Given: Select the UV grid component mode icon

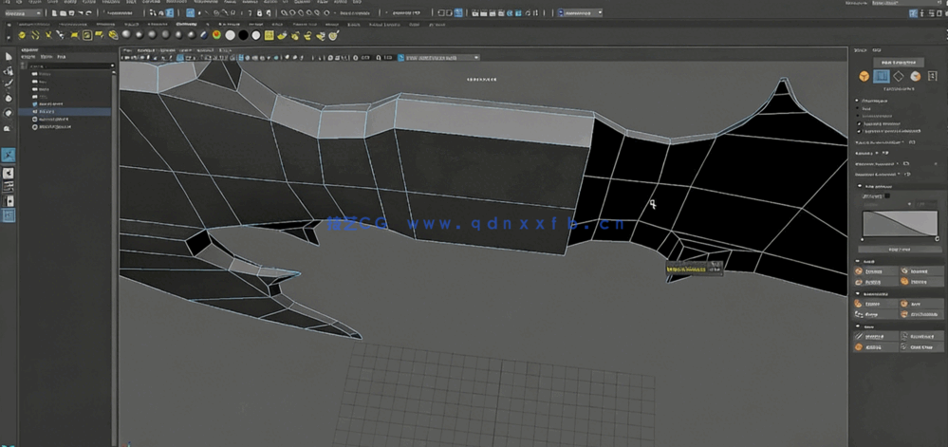Looking at the screenshot, I should 932,76.
